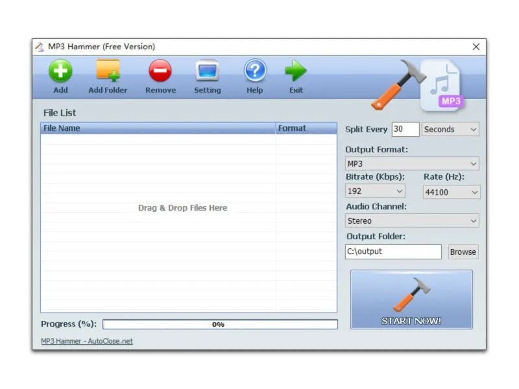
Task: Click the MP3 Hammer logo graphic
Action: coord(418,86)
